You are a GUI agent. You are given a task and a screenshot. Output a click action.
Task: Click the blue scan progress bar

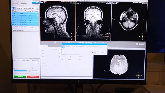tap(20, 71)
